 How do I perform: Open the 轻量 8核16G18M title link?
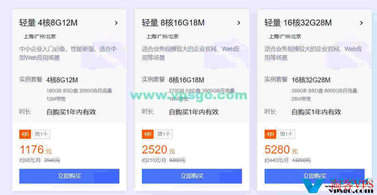(x=173, y=23)
